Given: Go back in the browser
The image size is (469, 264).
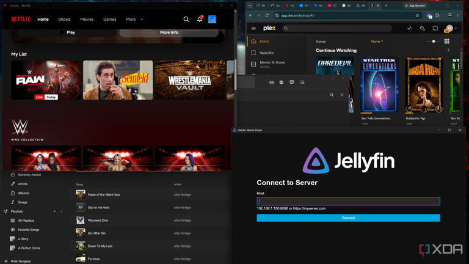Looking at the screenshot, I should (x=250, y=15).
